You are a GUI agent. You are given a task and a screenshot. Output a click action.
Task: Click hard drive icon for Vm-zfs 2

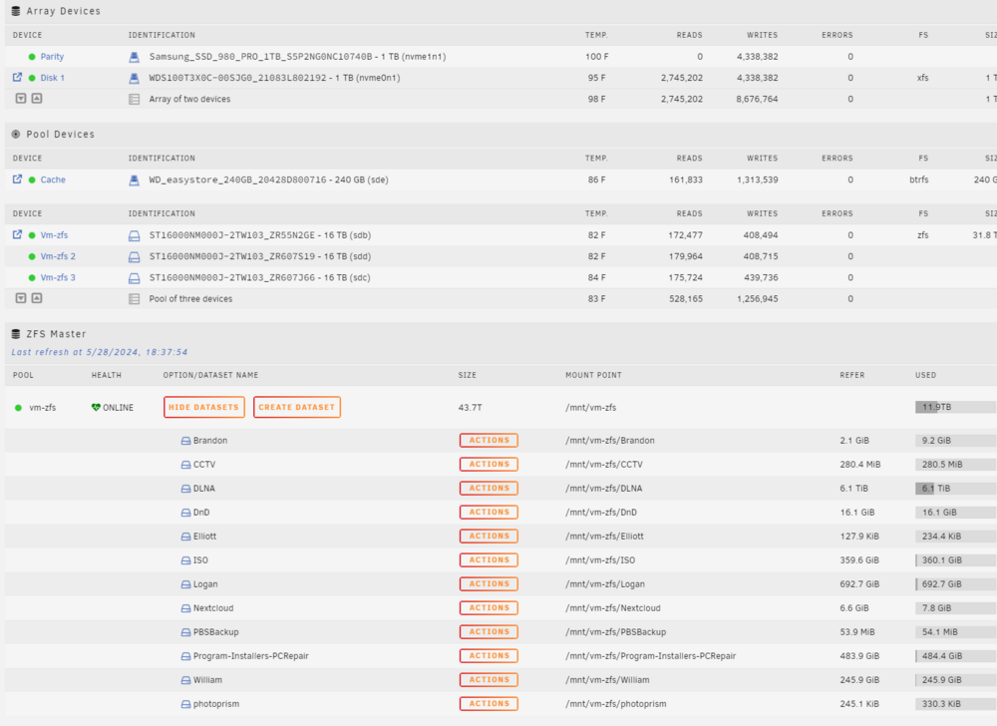tap(135, 257)
